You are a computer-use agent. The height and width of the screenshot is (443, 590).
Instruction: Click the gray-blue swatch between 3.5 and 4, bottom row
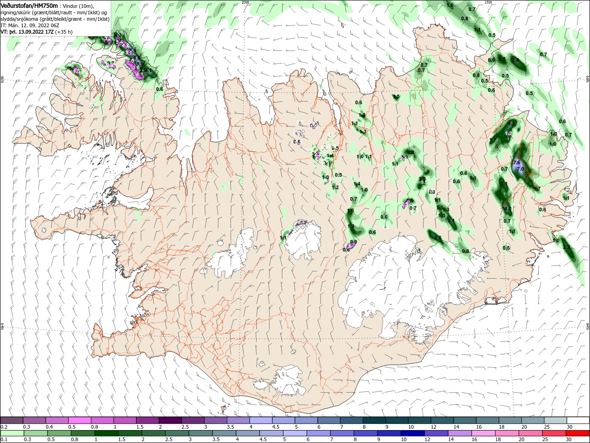point(224,433)
